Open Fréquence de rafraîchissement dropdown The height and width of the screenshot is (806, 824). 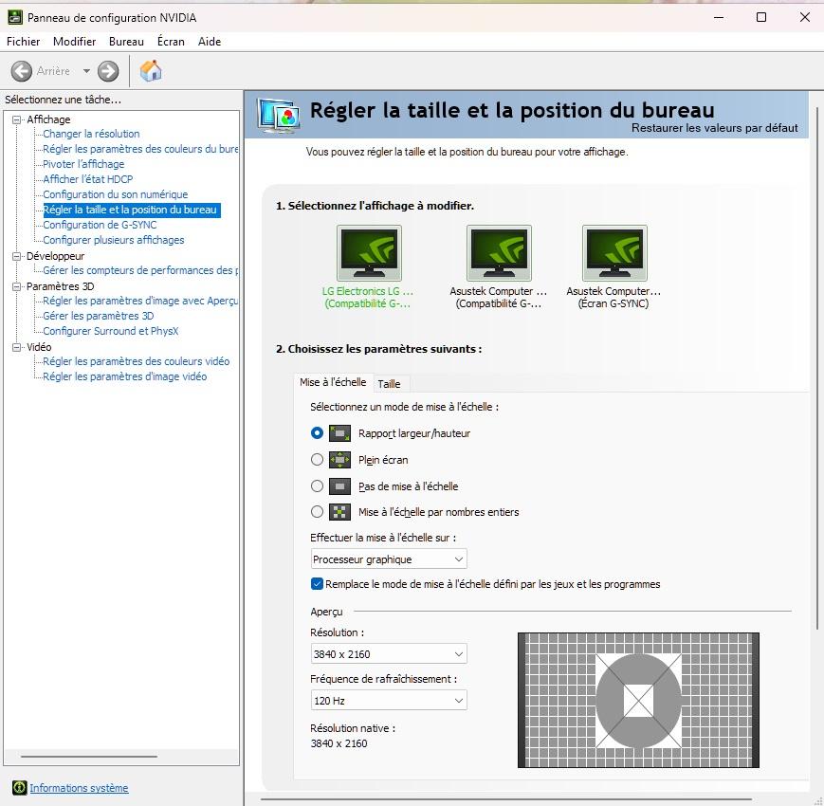pos(389,701)
